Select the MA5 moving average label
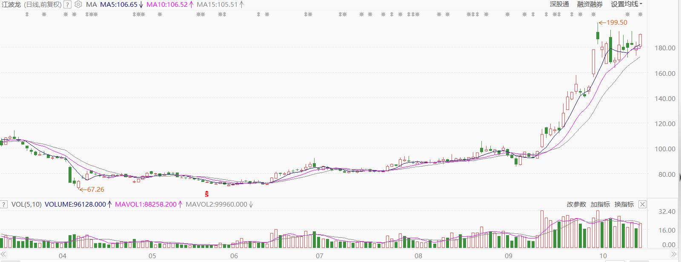This screenshot has height=262, width=681. click(119, 5)
